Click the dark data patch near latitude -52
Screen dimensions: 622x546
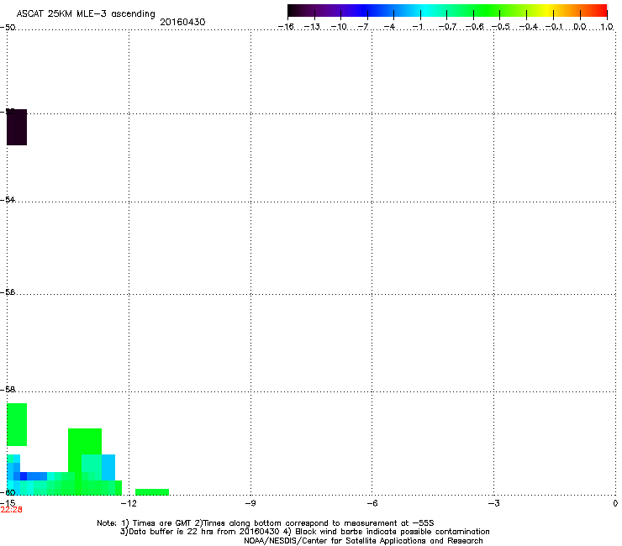(17, 127)
